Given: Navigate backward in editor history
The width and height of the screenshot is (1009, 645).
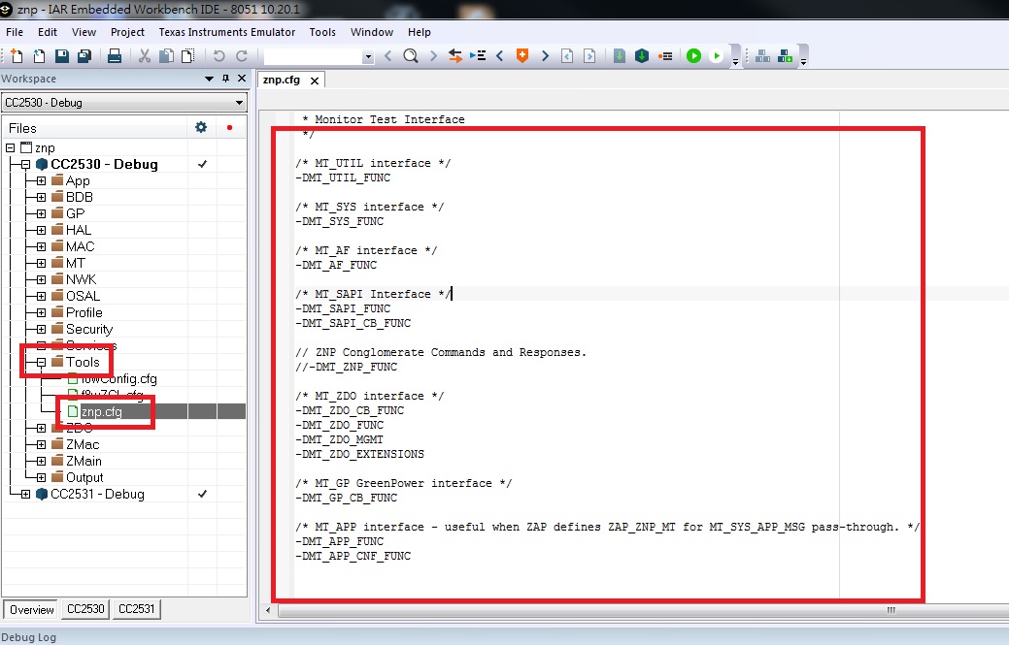Looking at the screenshot, I should [567, 56].
